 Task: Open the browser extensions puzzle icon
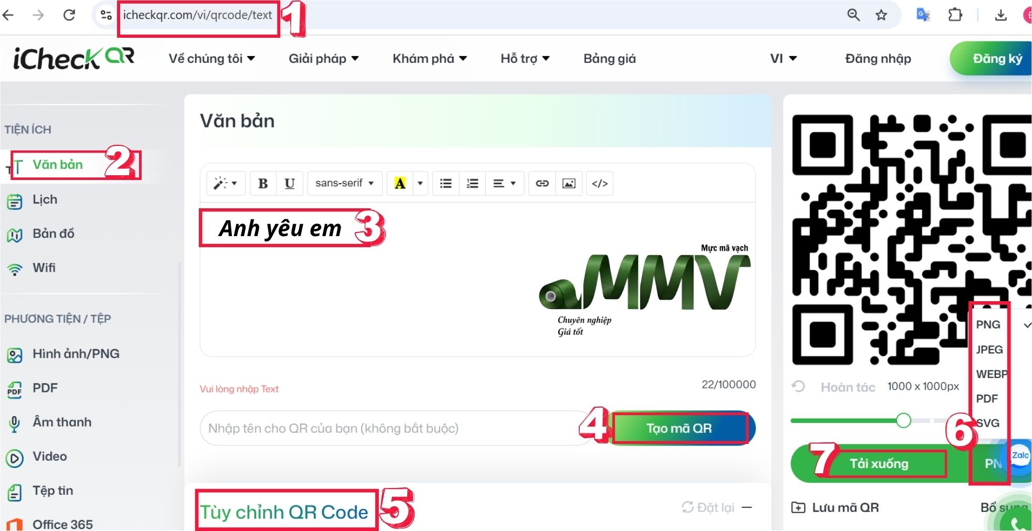[x=955, y=15]
